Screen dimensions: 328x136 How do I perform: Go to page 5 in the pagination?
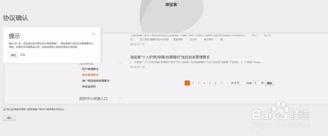(x=210, y=83)
